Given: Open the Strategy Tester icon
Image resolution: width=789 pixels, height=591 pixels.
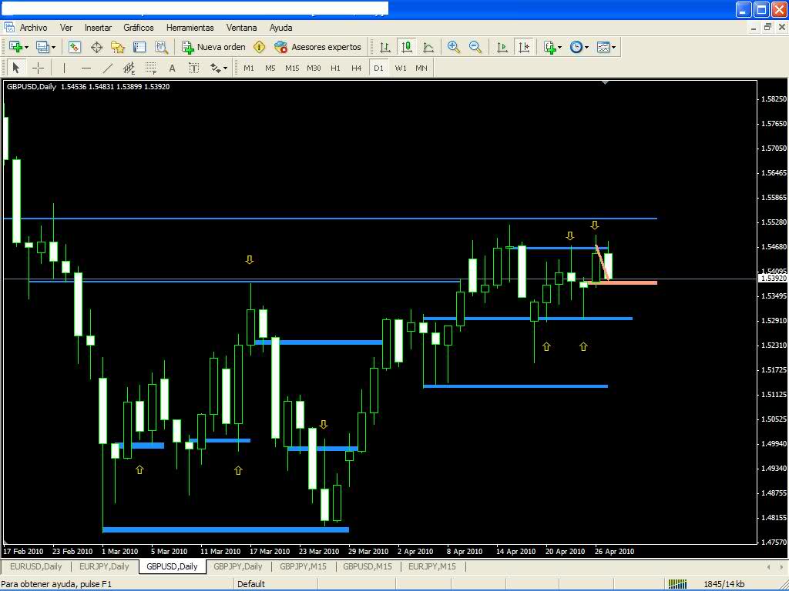Looking at the screenshot, I should (x=161, y=47).
